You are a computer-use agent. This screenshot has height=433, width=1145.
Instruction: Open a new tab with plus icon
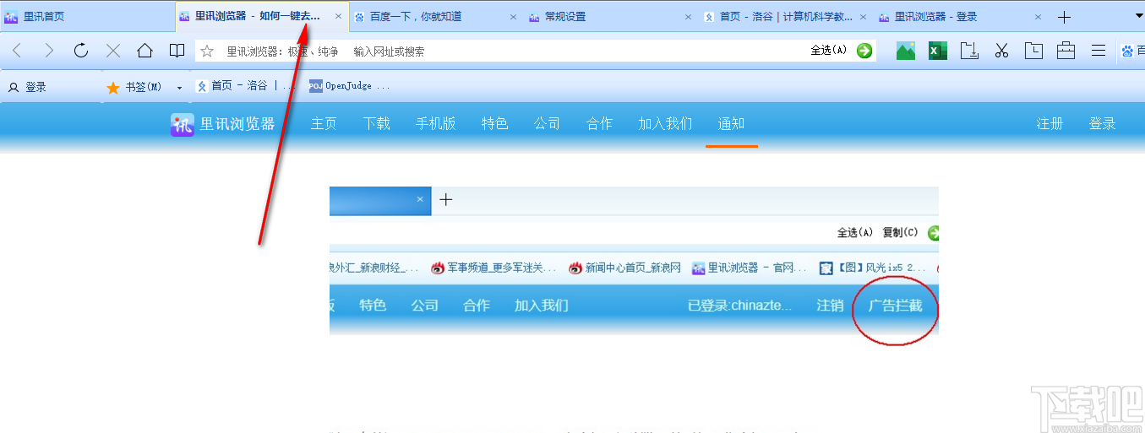pyautogui.click(x=1065, y=17)
